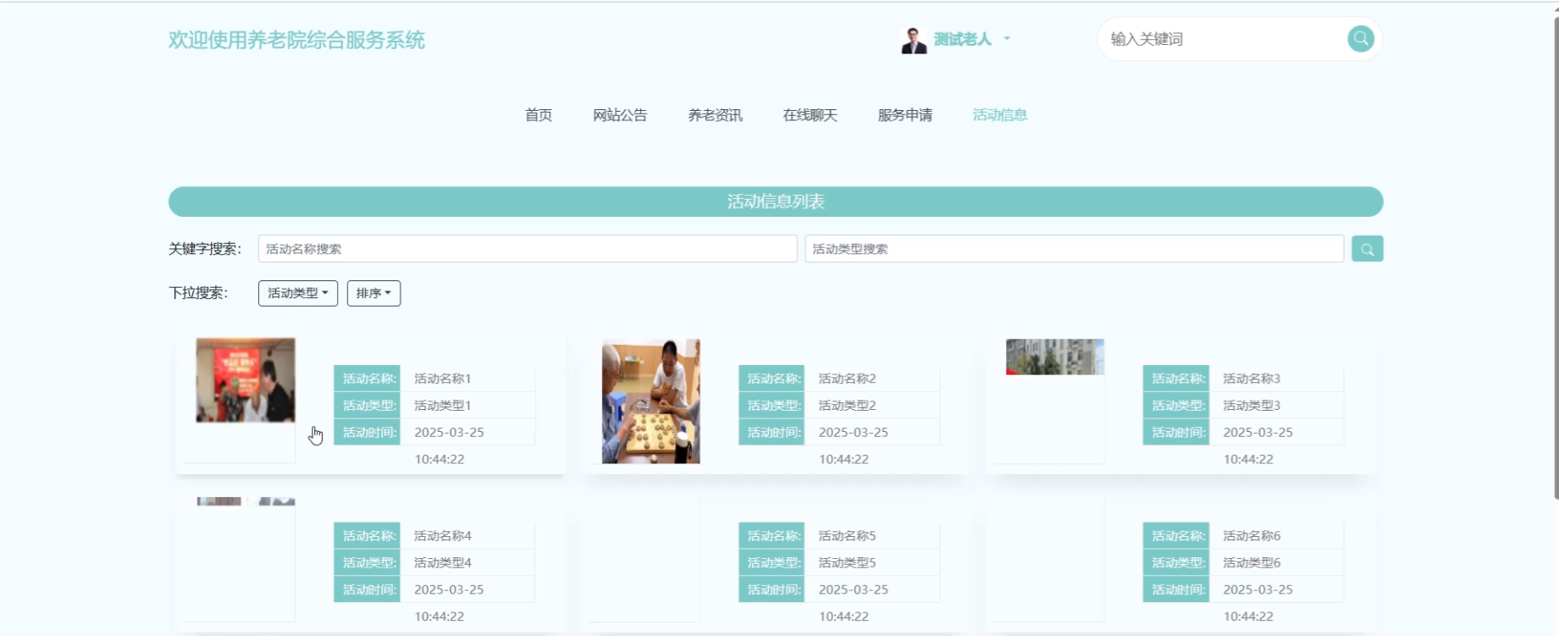Viewport: 1559px width, 636px height.
Task: Click the 活动名称1 text
Action: pyautogui.click(x=442, y=379)
